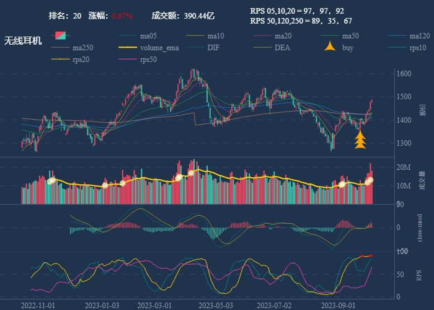
Task: Click the rps20 yellow legend line icon
Action: pos(60,60)
